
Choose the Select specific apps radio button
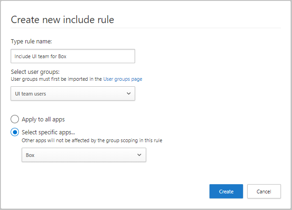tap(15, 132)
